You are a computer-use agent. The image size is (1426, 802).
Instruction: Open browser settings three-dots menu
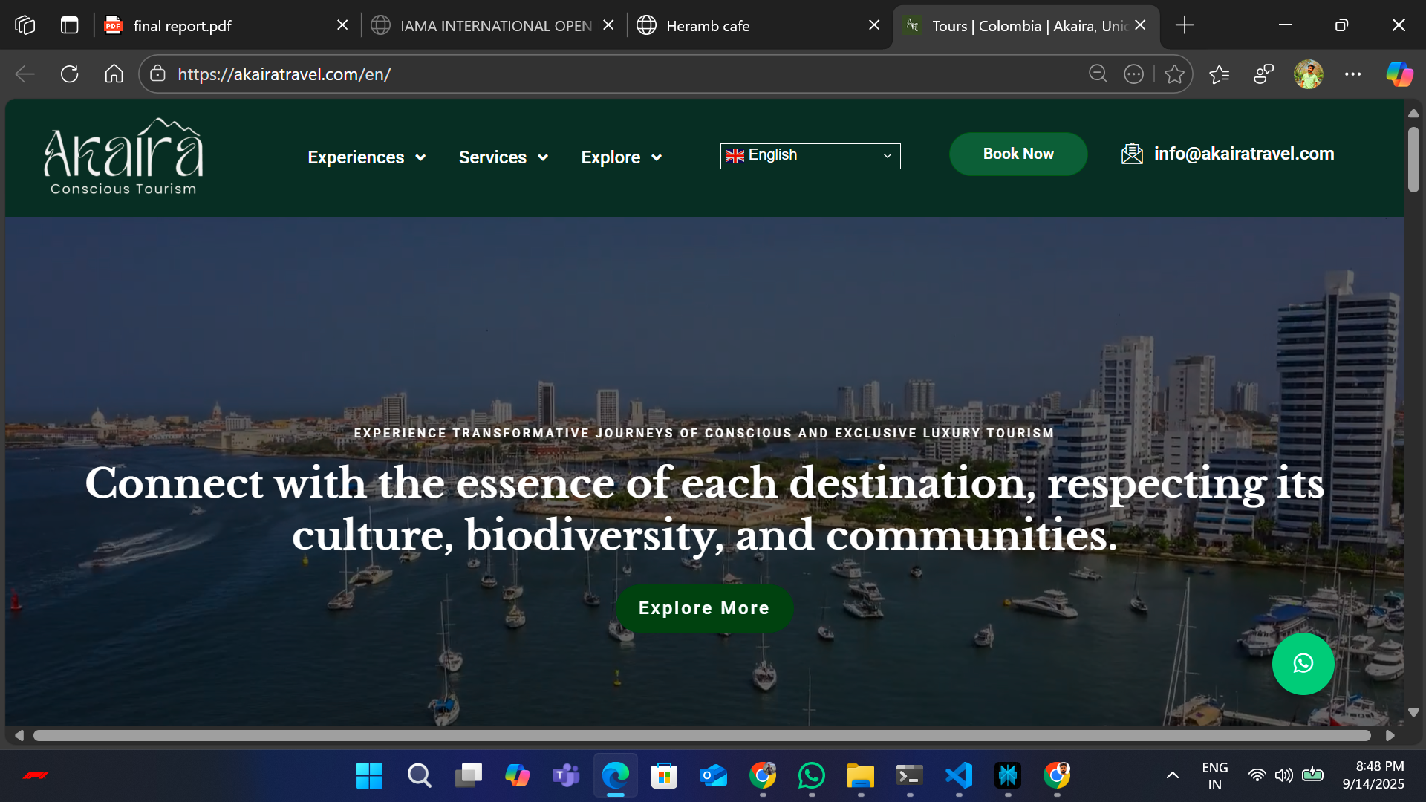1352,74
